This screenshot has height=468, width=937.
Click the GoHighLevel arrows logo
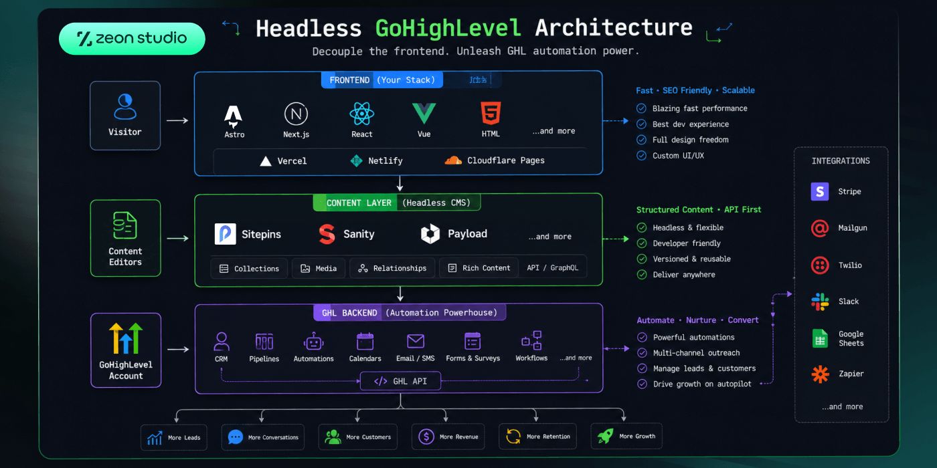click(x=126, y=338)
